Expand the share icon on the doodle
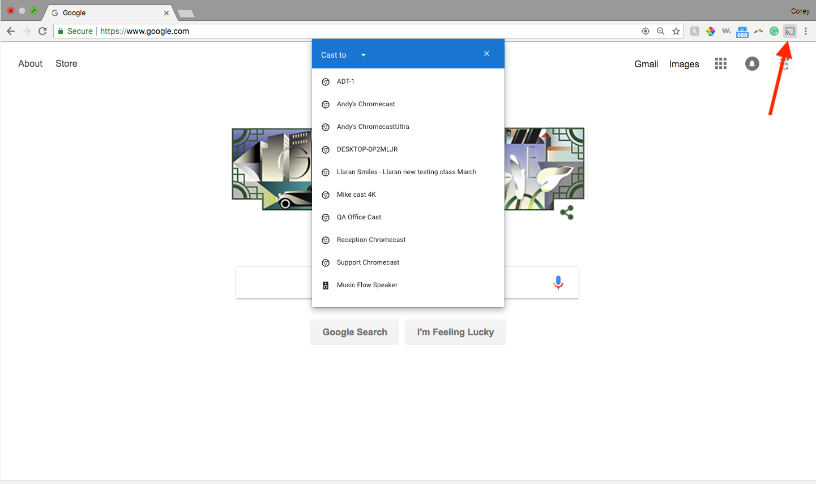The height and width of the screenshot is (484, 816). (x=567, y=212)
